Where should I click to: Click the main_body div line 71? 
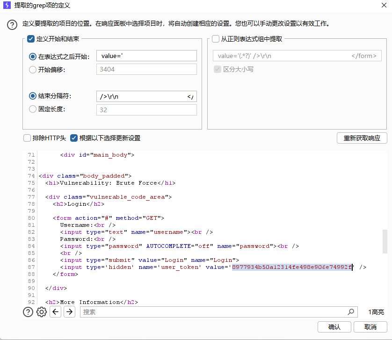(97, 155)
